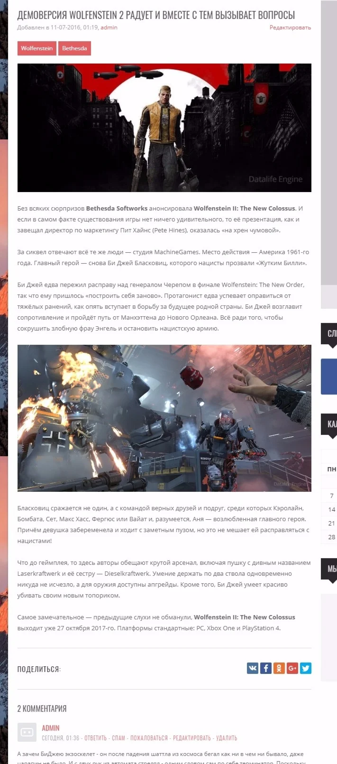This screenshot has width=337, height=764.
Task: Share the article on Facebook
Action: click(266, 668)
